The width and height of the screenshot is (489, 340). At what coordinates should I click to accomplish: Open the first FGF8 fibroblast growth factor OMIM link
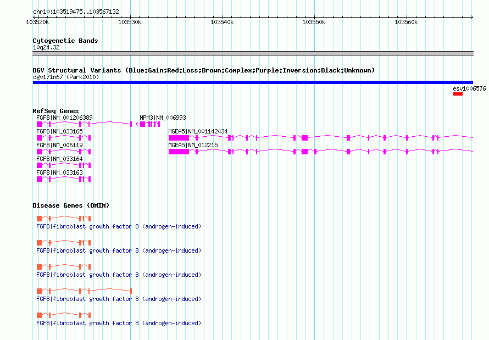[x=119, y=226]
